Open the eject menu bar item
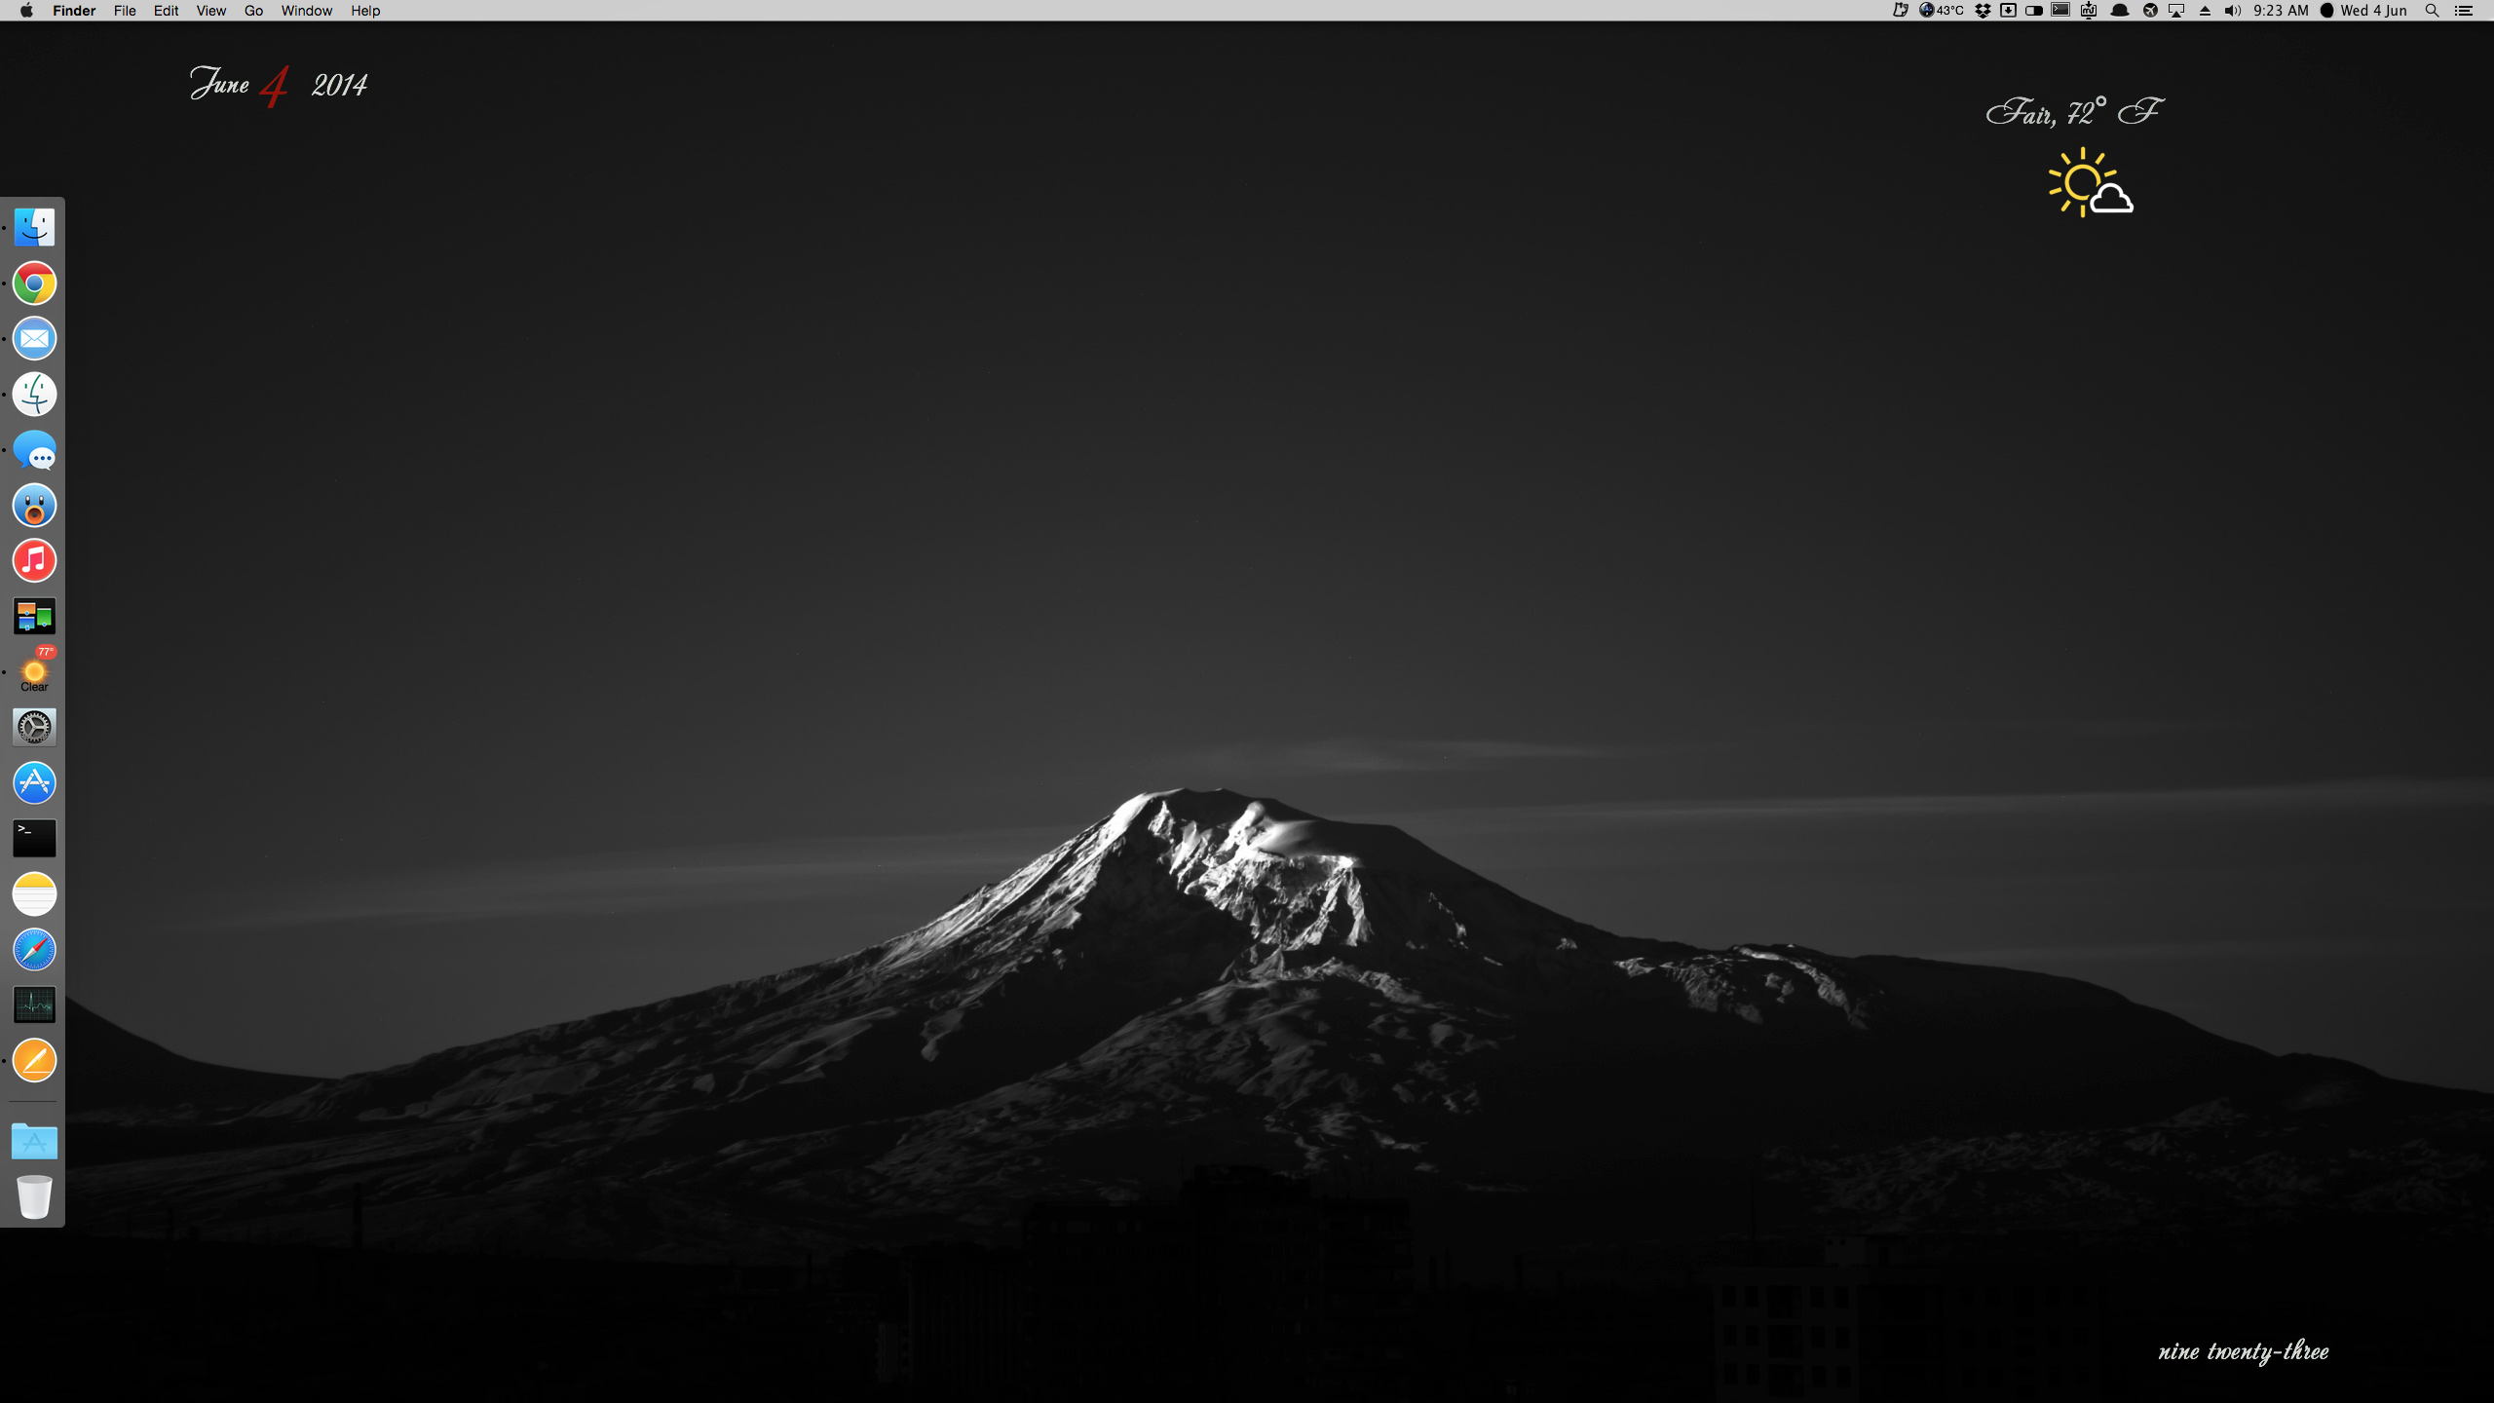This screenshot has height=1403, width=2494. click(2205, 11)
